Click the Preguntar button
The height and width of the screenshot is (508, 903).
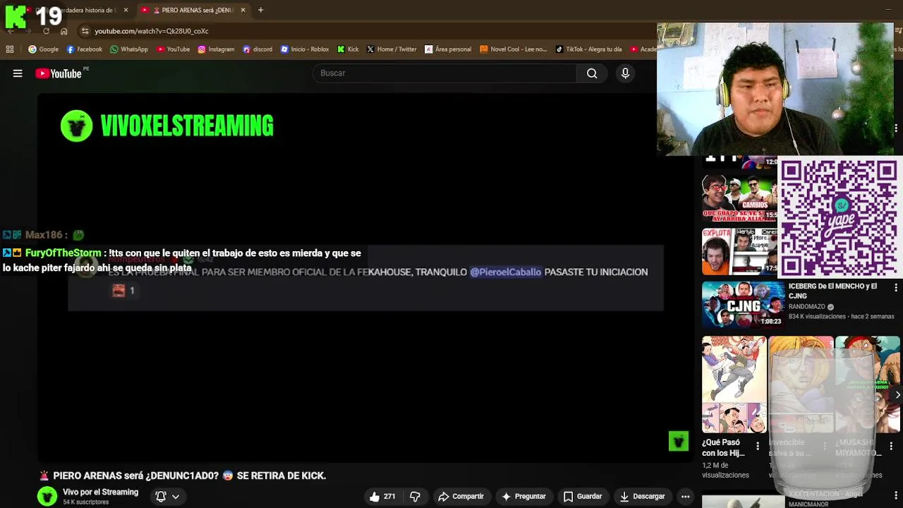click(x=523, y=497)
